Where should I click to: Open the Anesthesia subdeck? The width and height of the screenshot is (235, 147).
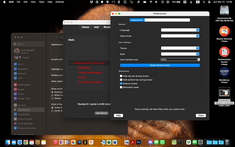click(84, 68)
